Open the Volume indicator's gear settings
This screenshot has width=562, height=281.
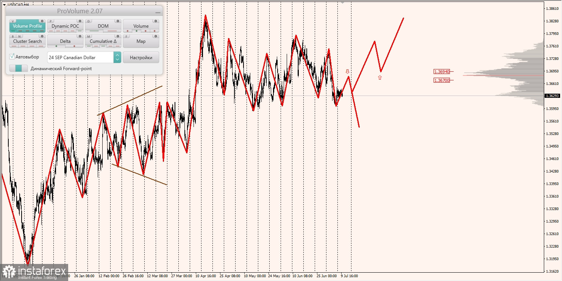(156, 21)
